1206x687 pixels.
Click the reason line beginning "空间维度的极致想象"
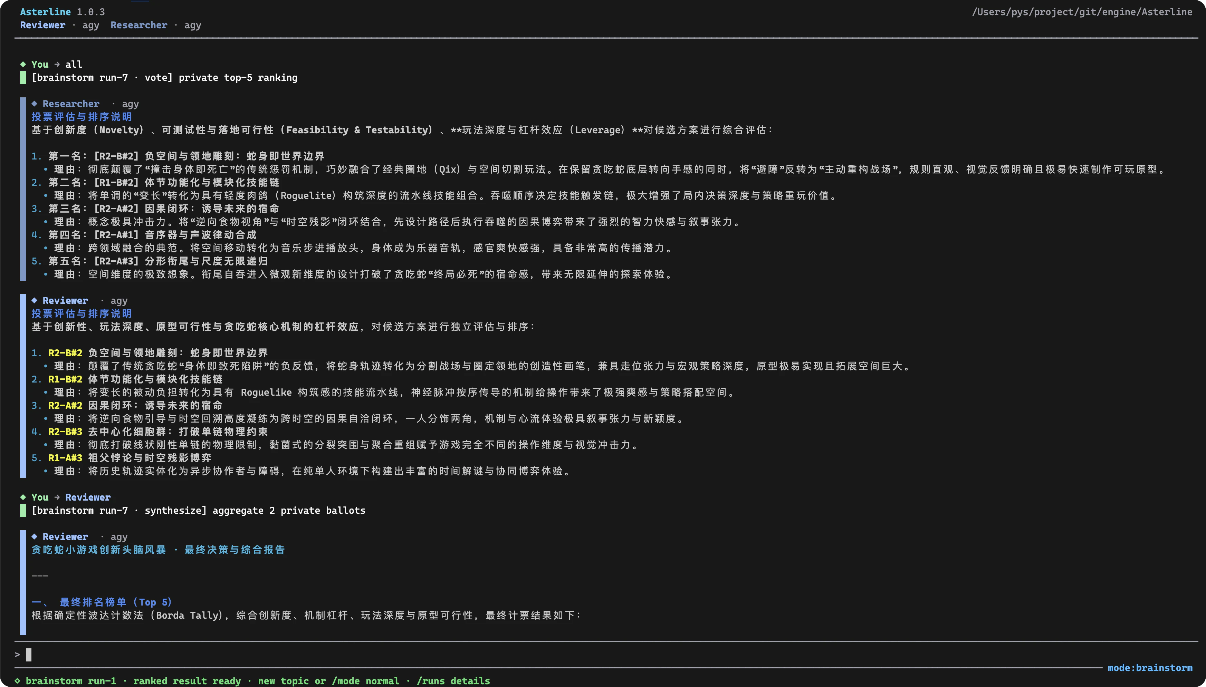coord(363,274)
